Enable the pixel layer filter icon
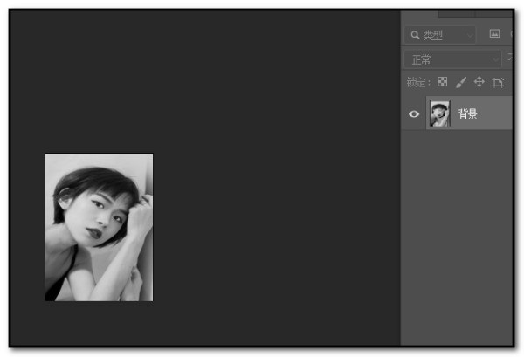Image resolution: width=524 pixels, height=357 pixels. (494, 33)
